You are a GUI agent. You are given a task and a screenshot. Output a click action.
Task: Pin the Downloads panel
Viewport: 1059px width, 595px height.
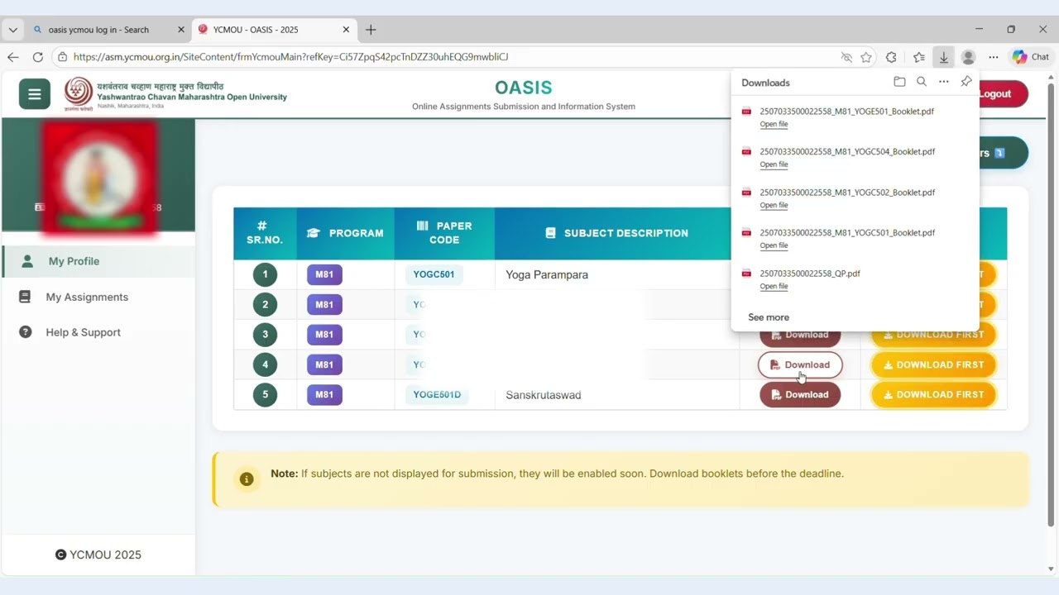click(966, 82)
